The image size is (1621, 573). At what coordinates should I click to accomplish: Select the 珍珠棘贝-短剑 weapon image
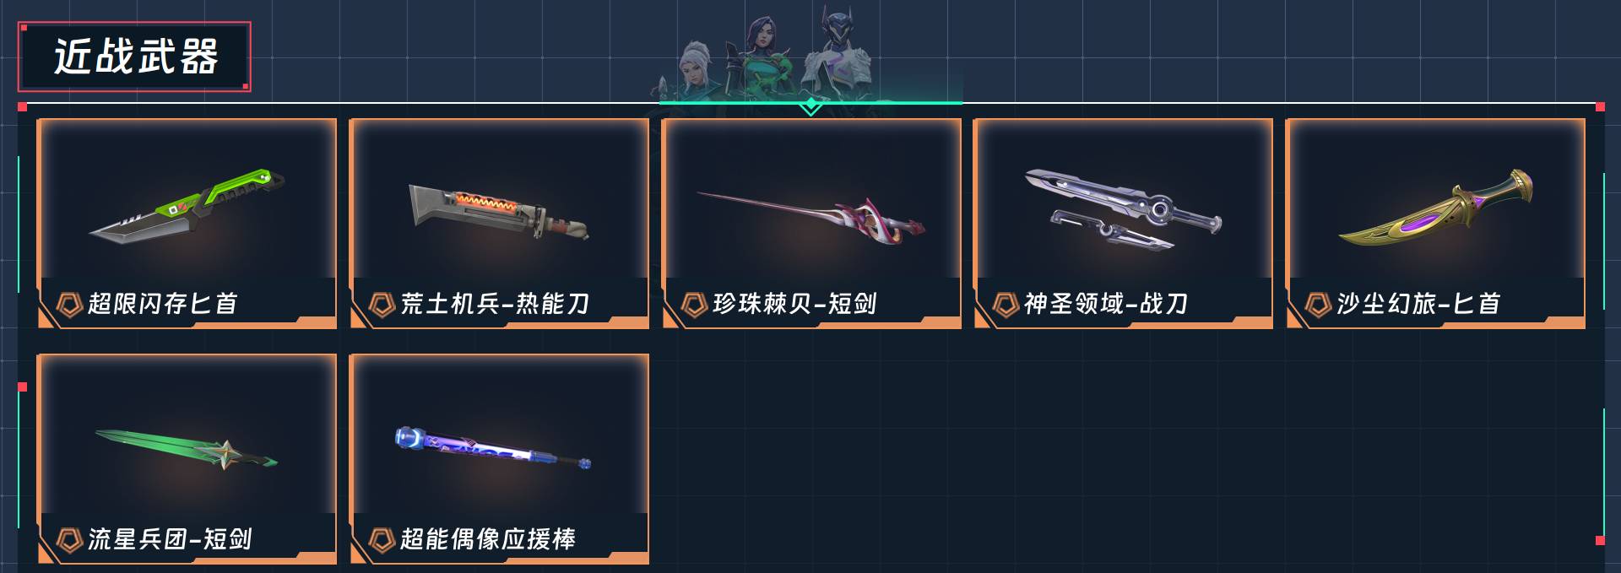[810, 214]
